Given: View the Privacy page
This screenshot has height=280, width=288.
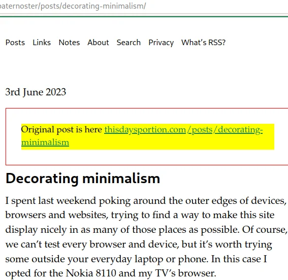Looking at the screenshot, I should [x=161, y=43].
